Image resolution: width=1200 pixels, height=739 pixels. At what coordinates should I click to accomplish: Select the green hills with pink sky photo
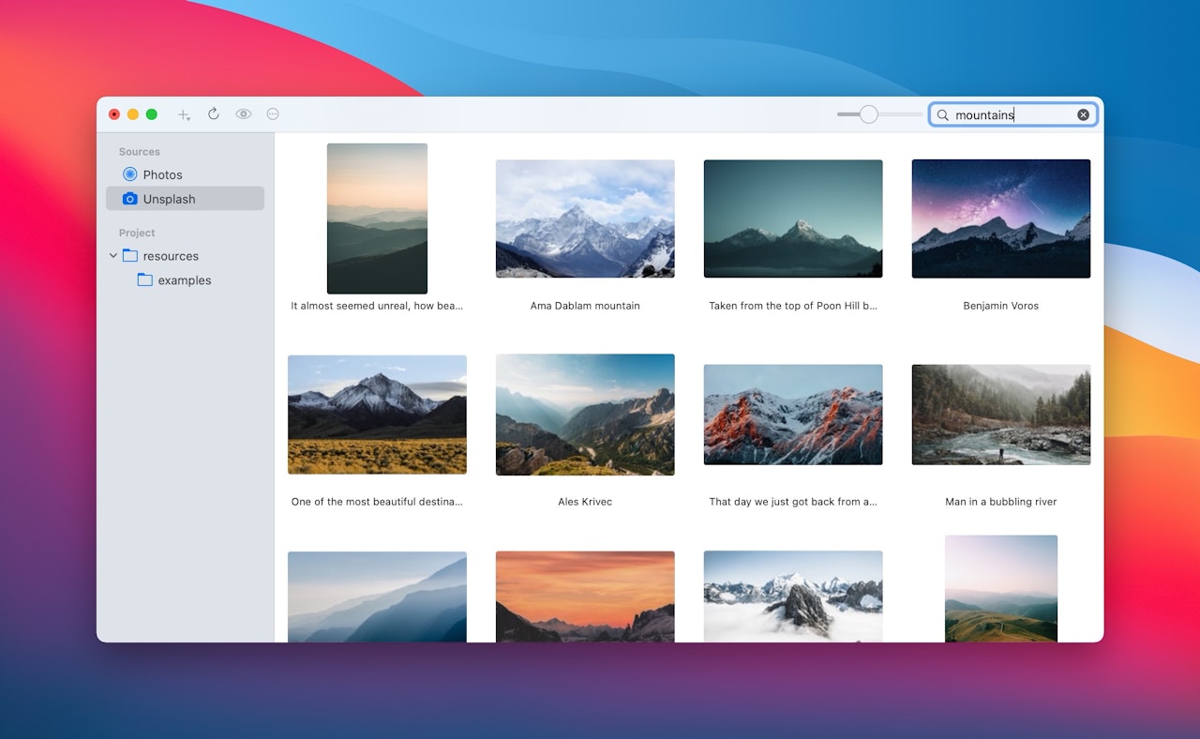pos(1001,588)
